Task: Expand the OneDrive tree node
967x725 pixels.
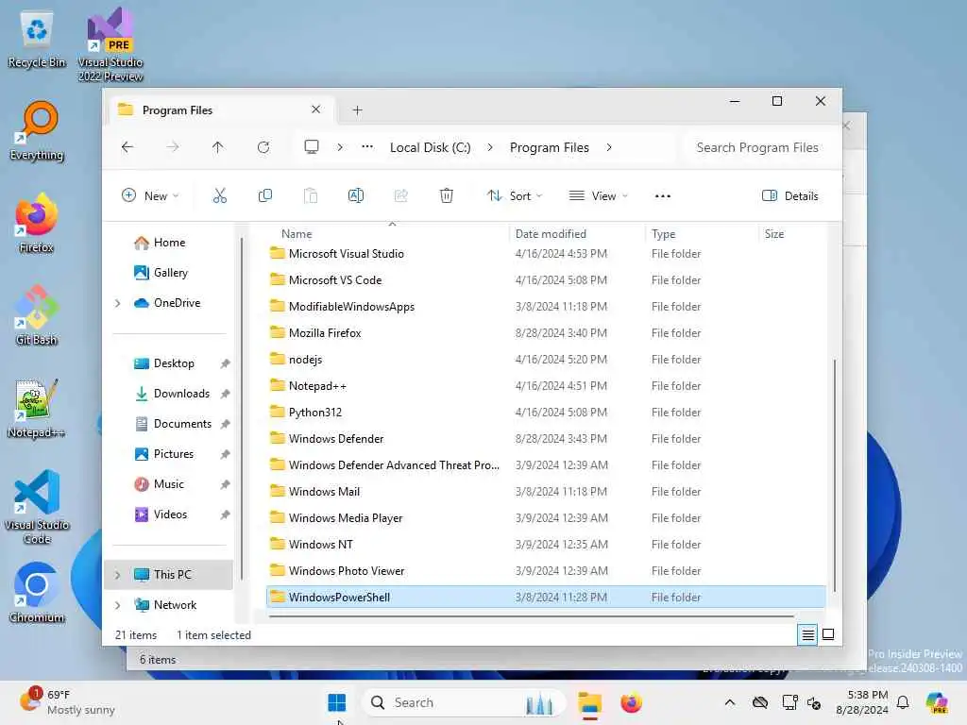Action: coord(118,303)
